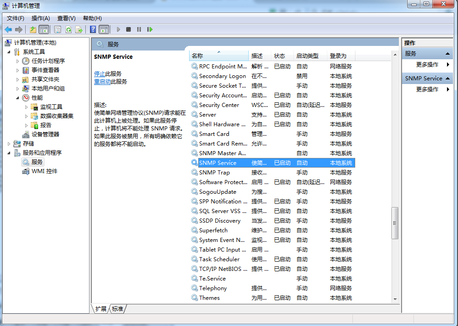Image resolution: width=458 pixels, height=326 pixels.
Task: Click the Refresh toolbar icon
Action: click(x=68, y=29)
